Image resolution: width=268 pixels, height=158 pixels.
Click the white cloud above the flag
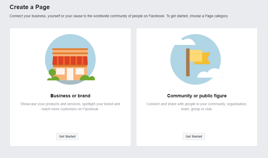click(x=184, y=42)
